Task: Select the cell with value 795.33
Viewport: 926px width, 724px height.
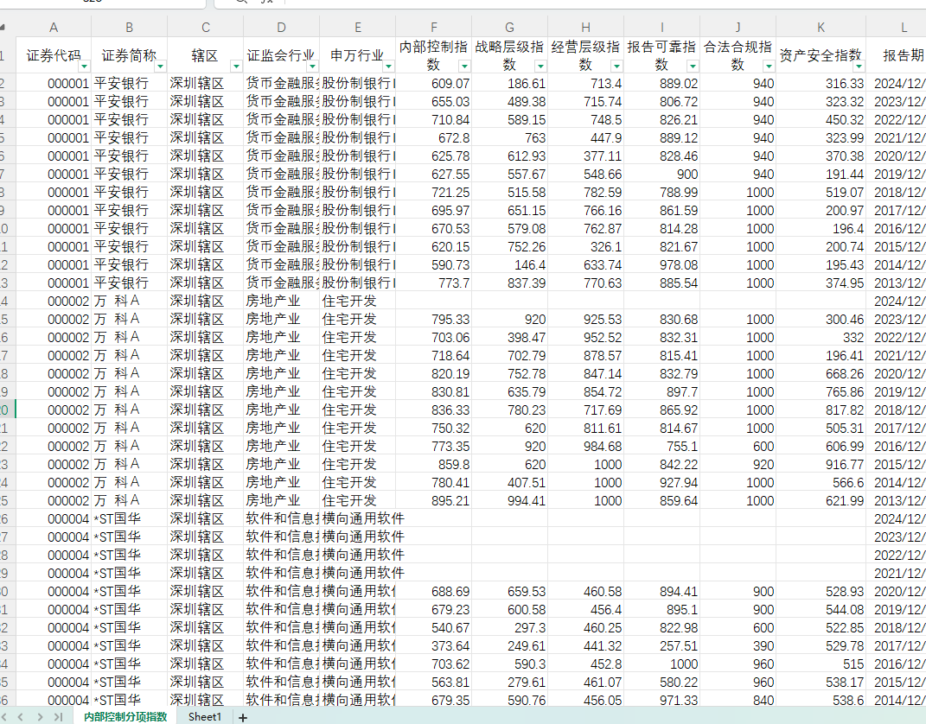Action: coord(434,319)
